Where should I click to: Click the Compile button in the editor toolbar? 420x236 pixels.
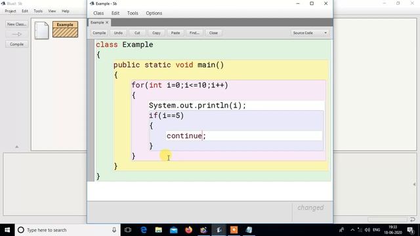(99, 33)
